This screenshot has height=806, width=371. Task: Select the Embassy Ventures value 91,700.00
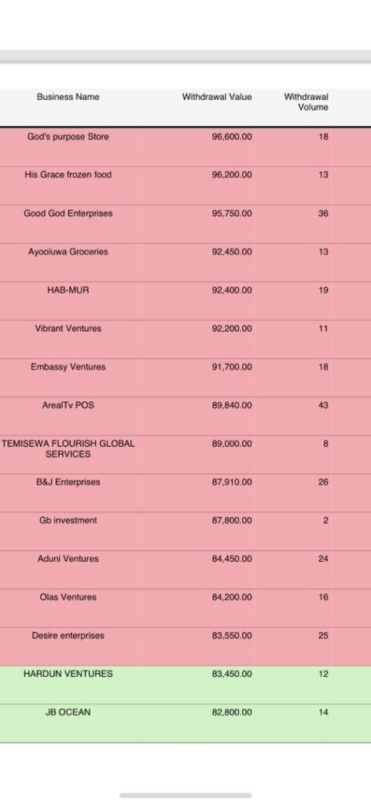pyautogui.click(x=231, y=367)
